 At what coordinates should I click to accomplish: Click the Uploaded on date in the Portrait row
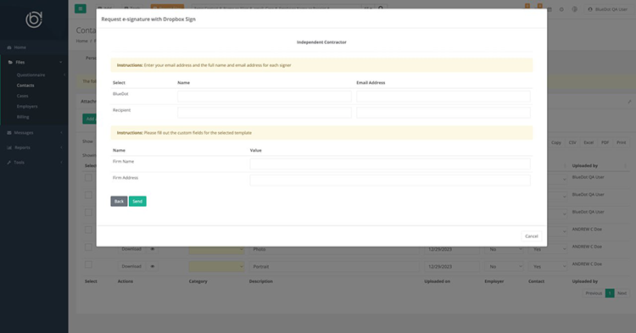(x=451, y=267)
